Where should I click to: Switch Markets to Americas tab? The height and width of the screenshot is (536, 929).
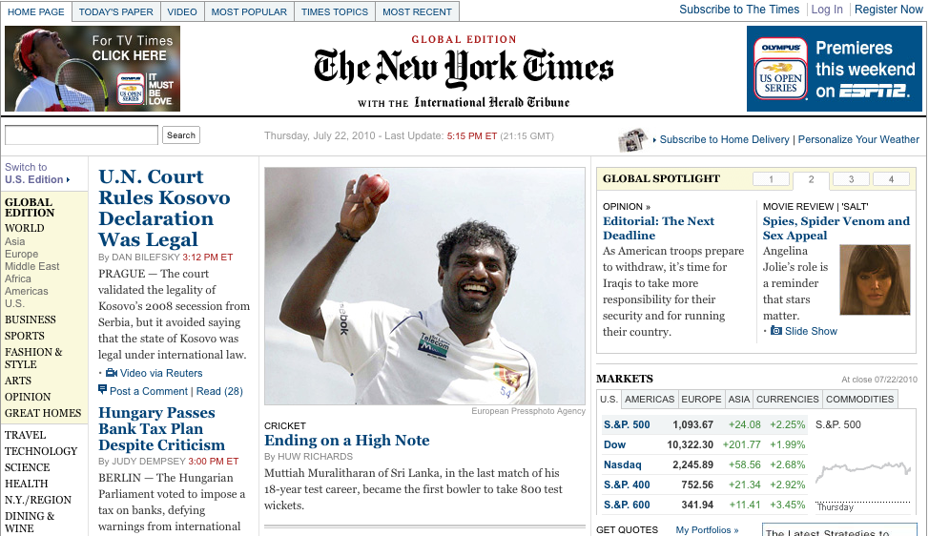(650, 400)
